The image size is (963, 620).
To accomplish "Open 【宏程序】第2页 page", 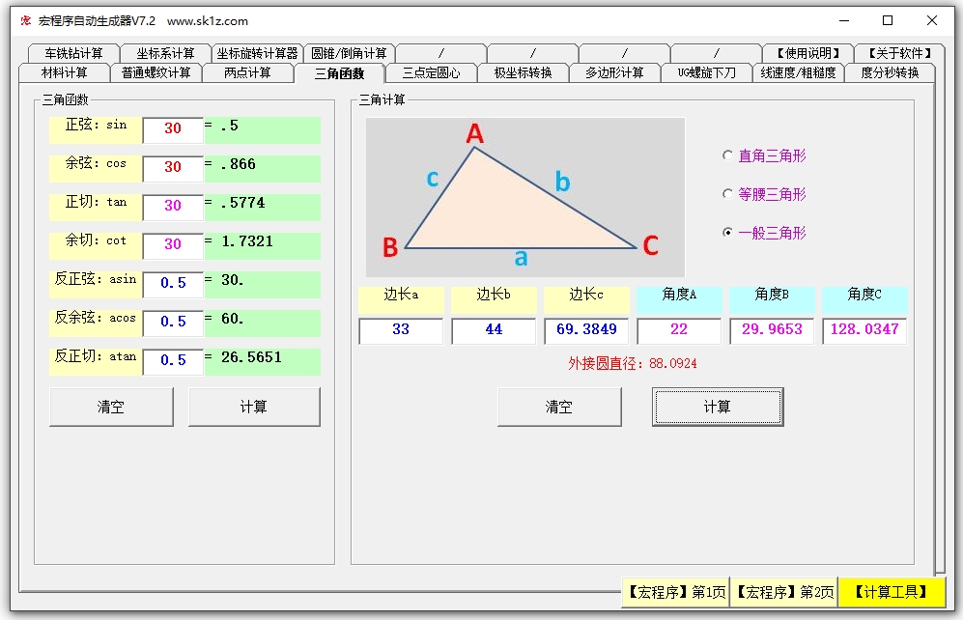I will tap(784, 592).
